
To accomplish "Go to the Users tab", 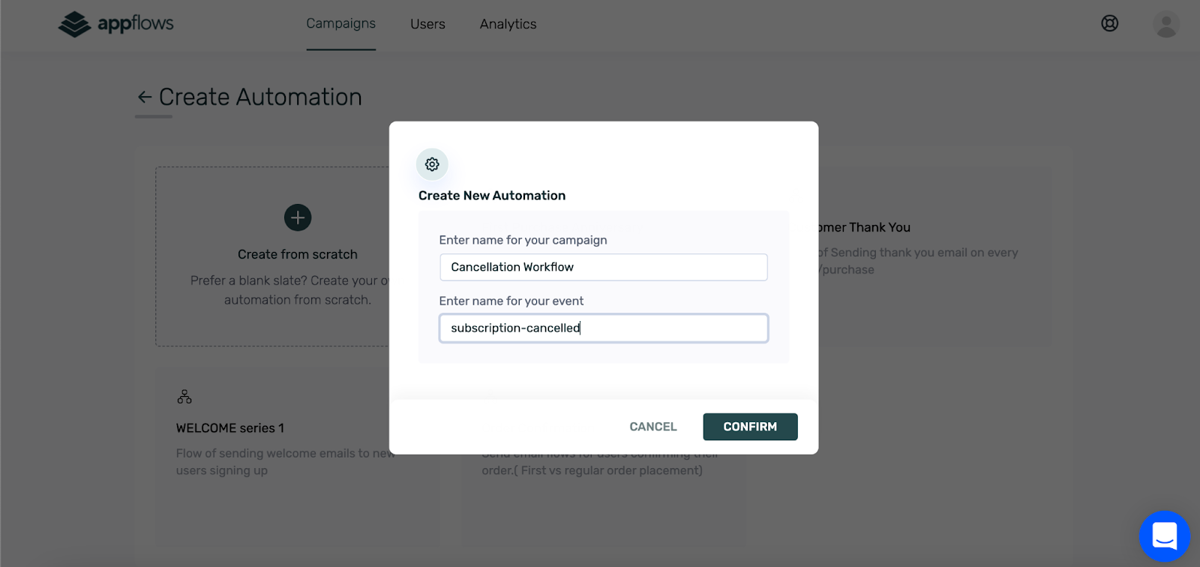I will [x=427, y=24].
